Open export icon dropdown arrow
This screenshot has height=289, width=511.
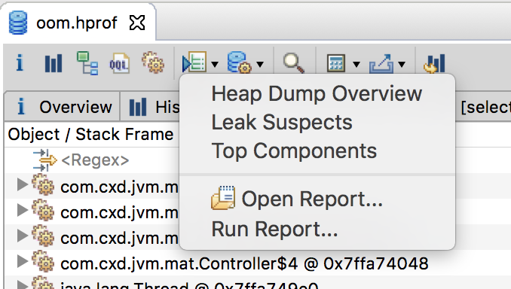pos(402,65)
